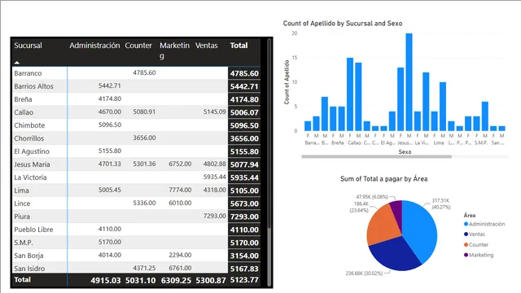This screenshot has height=293, width=521.
Task: Click Jesus Maria Marketing value 6752.00
Action: (x=180, y=164)
